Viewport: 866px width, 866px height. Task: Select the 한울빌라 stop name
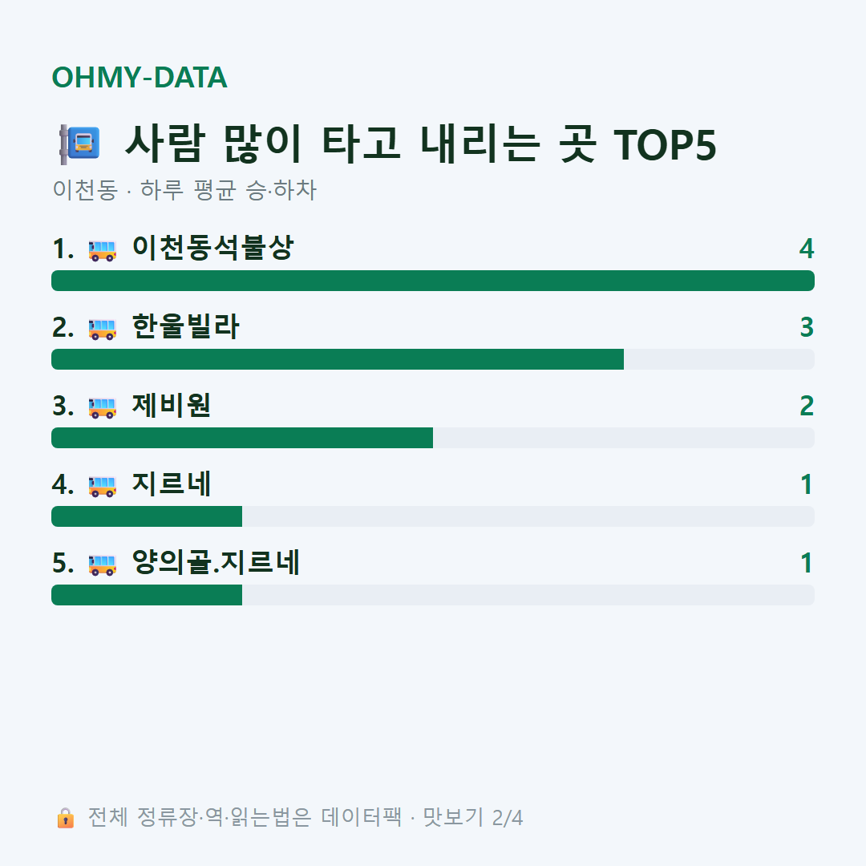tap(185, 326)
